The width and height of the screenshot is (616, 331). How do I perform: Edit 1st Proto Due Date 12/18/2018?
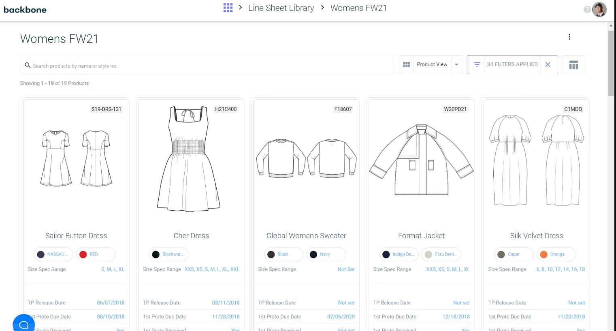pyautogui.click(x=456, y=317)
